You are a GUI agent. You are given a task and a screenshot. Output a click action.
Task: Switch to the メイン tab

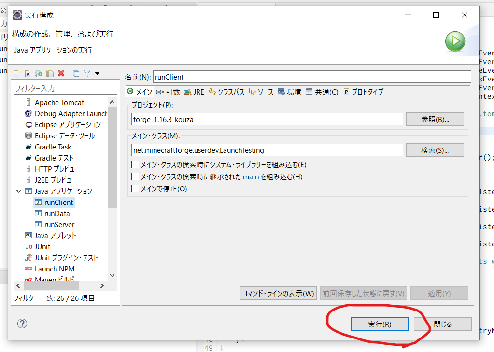pos(140,92)
